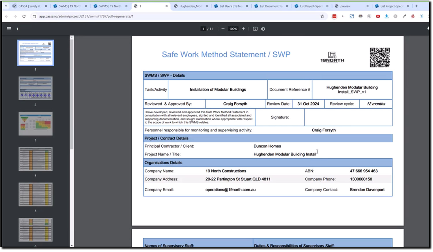This screenshot has width=433, height=252.
Task: Go forward in browser history
Action: 15,16
